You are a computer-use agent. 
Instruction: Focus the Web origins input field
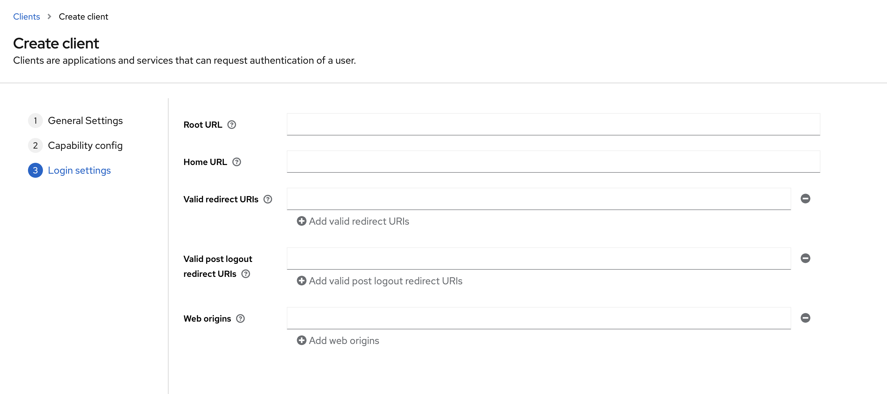click(539, 318)
